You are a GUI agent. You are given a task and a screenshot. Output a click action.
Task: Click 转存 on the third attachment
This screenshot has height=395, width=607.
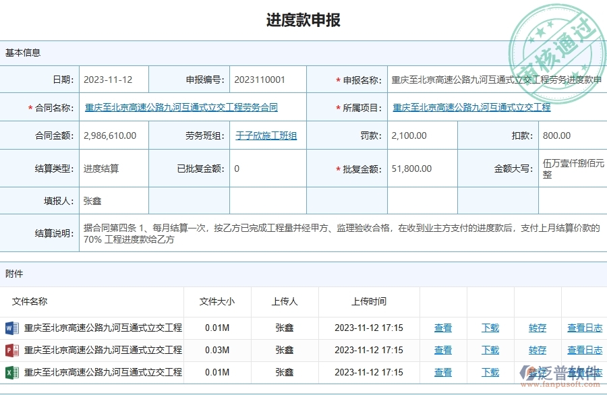(x=537, y=372)
